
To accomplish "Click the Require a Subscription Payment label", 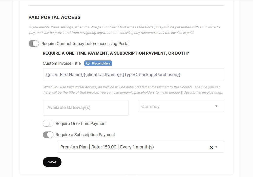I will [85, 135].
